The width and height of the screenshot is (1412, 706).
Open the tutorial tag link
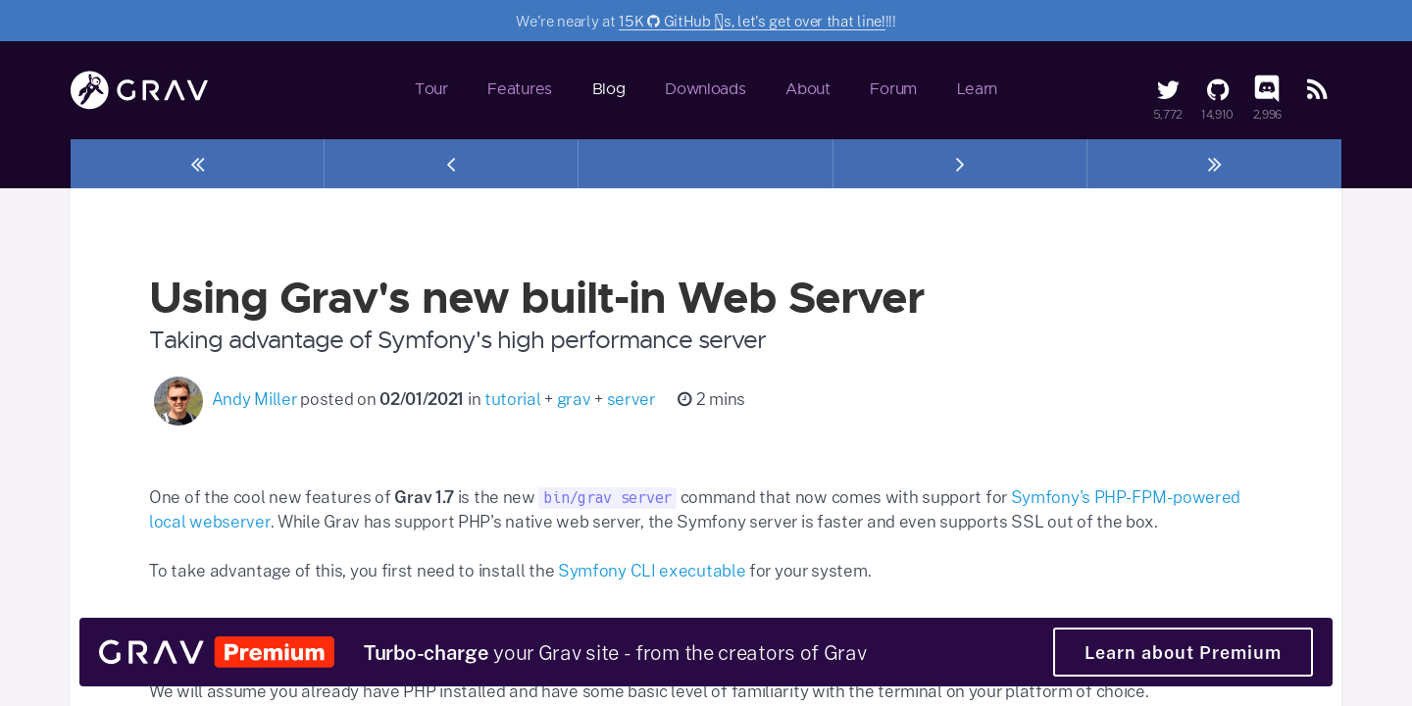[x=512, y=398]
